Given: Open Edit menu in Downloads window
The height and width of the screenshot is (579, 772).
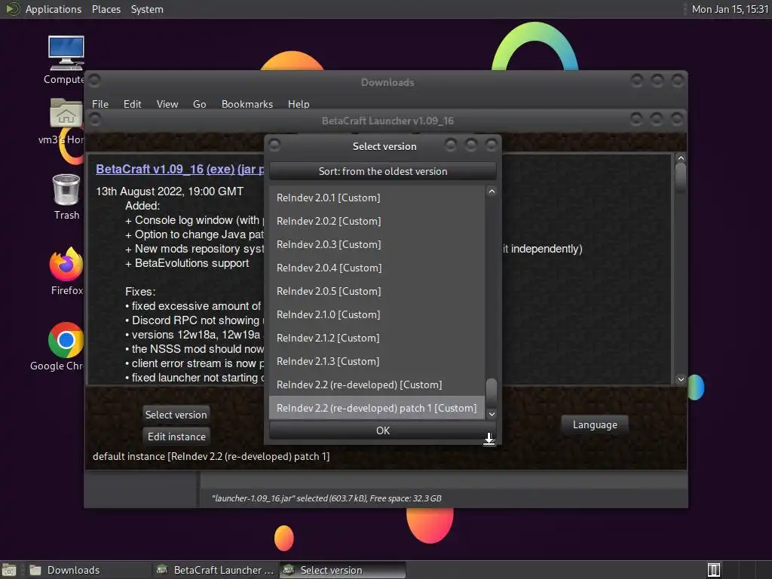Looking at the screenshot, I should click(132, 104).
